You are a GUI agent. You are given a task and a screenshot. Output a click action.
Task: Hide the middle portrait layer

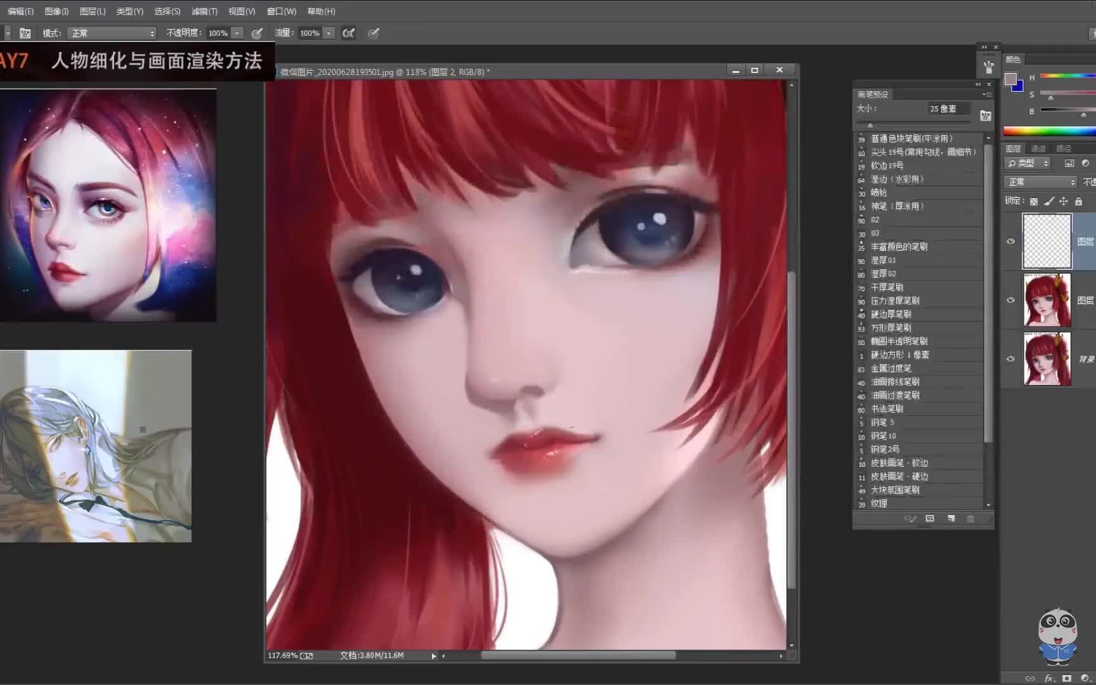[1011, 300]
